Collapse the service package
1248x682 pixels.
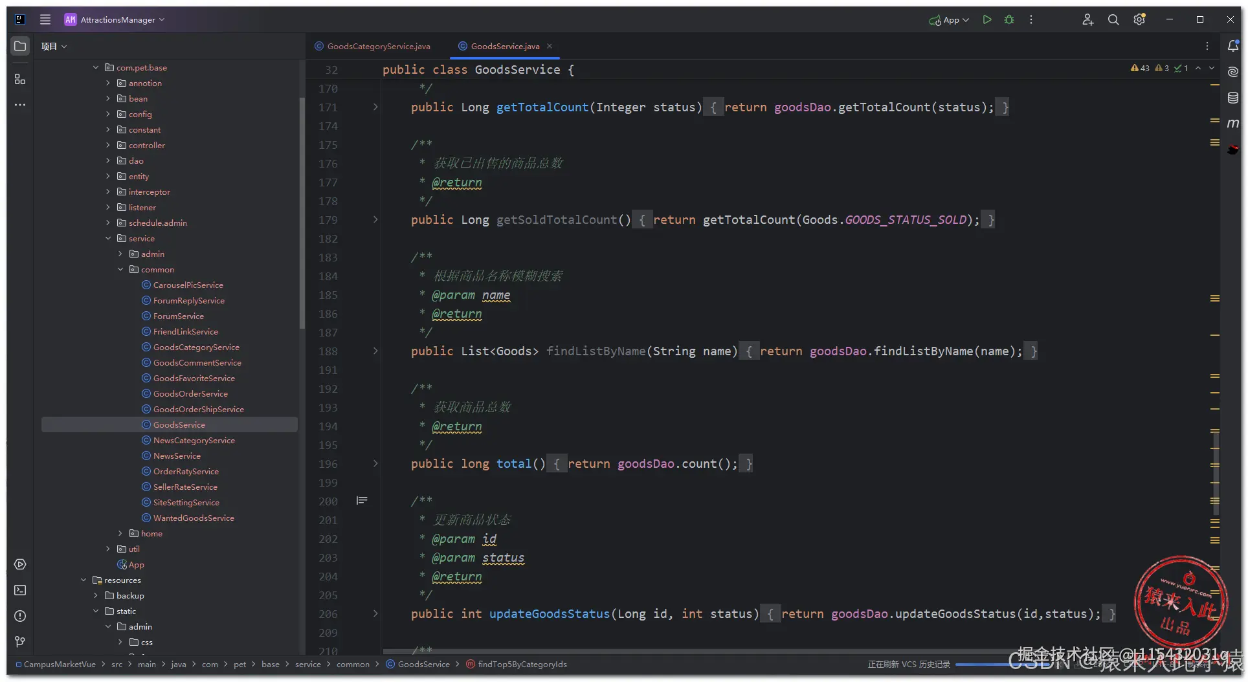click(x=108, y=238)
